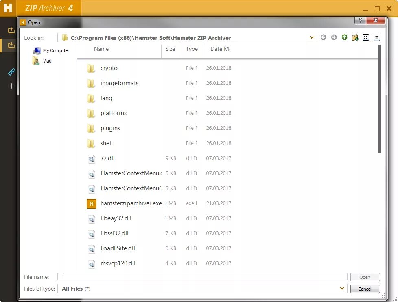Click the LoadFSite.dll file icon
Viewport: 398px width, 302px height.
point(92,248)
